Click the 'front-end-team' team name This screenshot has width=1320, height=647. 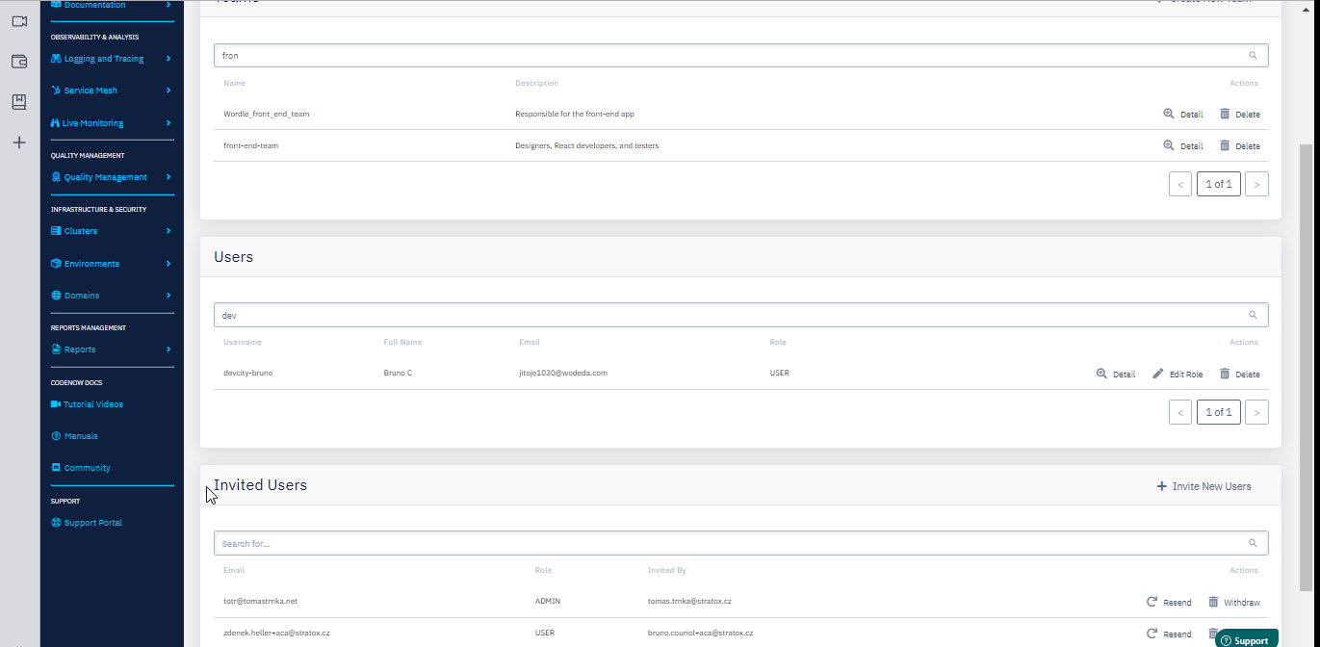tap(250, 146)
